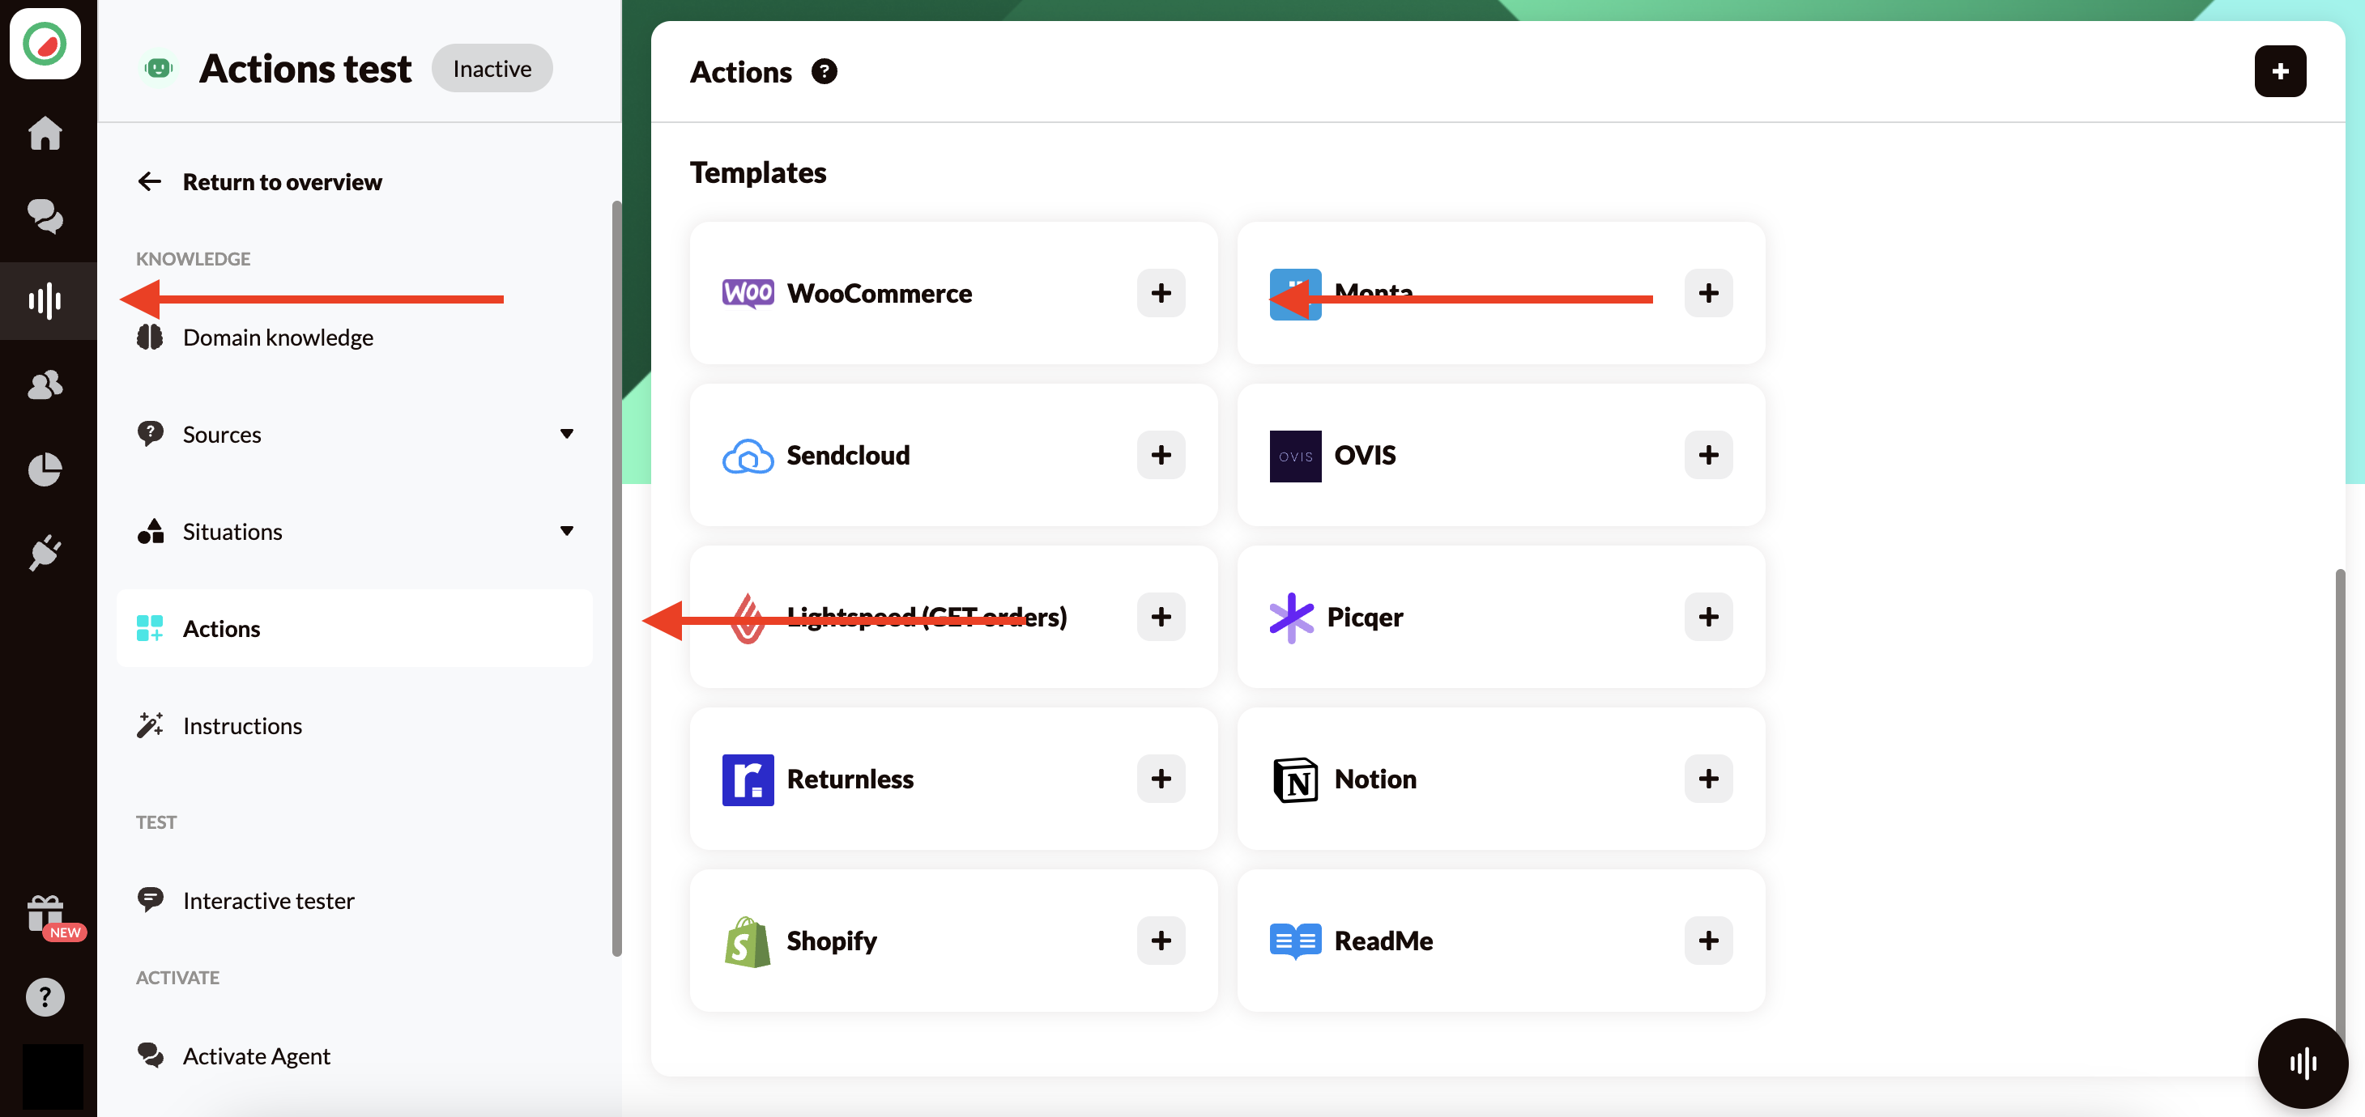This screenshot has width=2365, height=1117.
Task: Click the contacts people icon
Action: point(45,384)
